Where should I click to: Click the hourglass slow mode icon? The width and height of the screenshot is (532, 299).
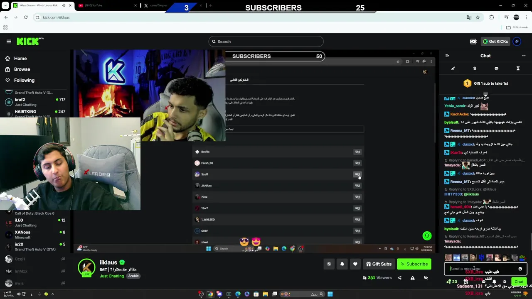click(x=518, y=69)
